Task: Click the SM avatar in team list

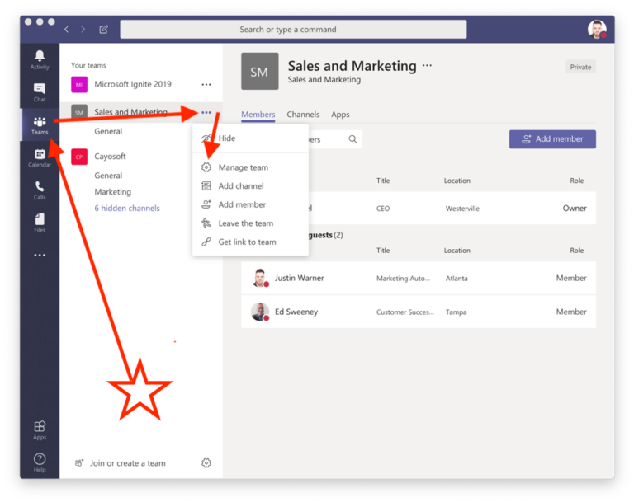Action: coord(79,112)
